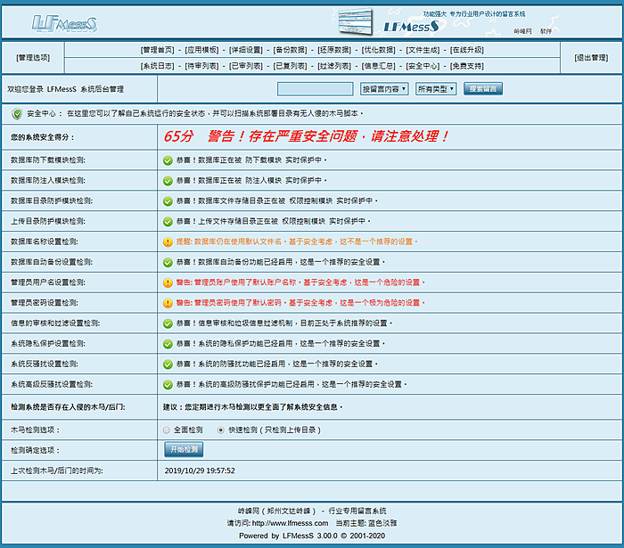
Task: Open the 管理首页 menu item
Action: 159,50
